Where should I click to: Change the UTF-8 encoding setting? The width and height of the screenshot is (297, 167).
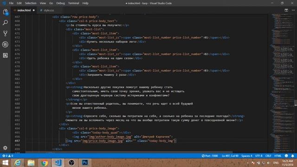(x=259, y=156)
